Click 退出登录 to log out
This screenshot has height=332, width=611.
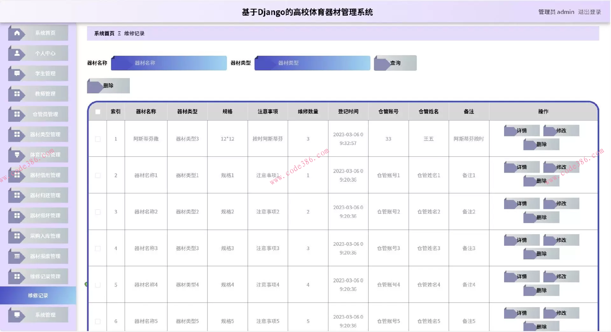click(589, 12)
